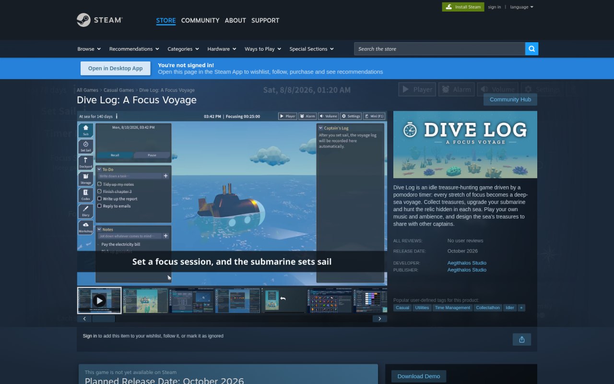Open the COMMUNITY tab
The image size is (614, 384).
[200, 20]
